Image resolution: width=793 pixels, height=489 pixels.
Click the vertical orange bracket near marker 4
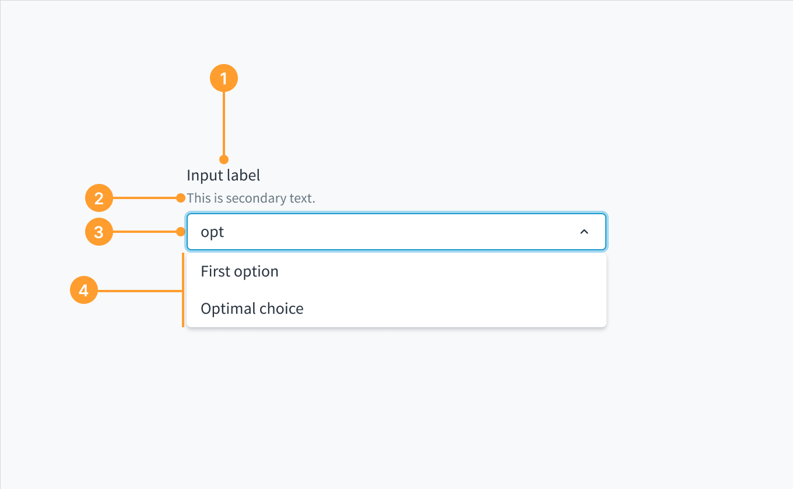[183, 289]
